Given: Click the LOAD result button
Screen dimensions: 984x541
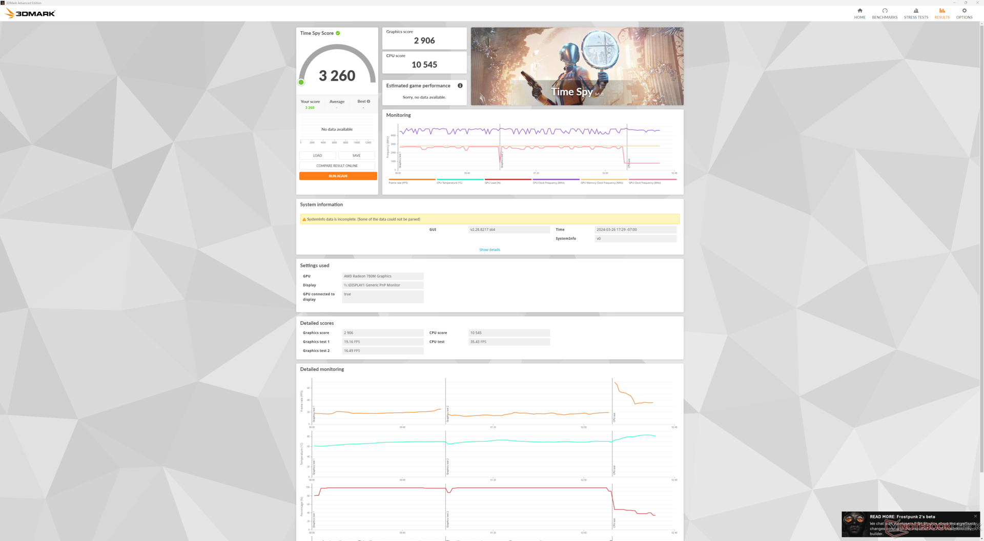Looking at the screenshot, I should [x=318, y=155].
